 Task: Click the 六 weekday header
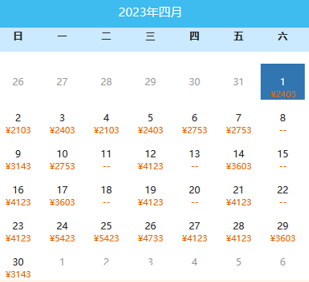[282, 36]
